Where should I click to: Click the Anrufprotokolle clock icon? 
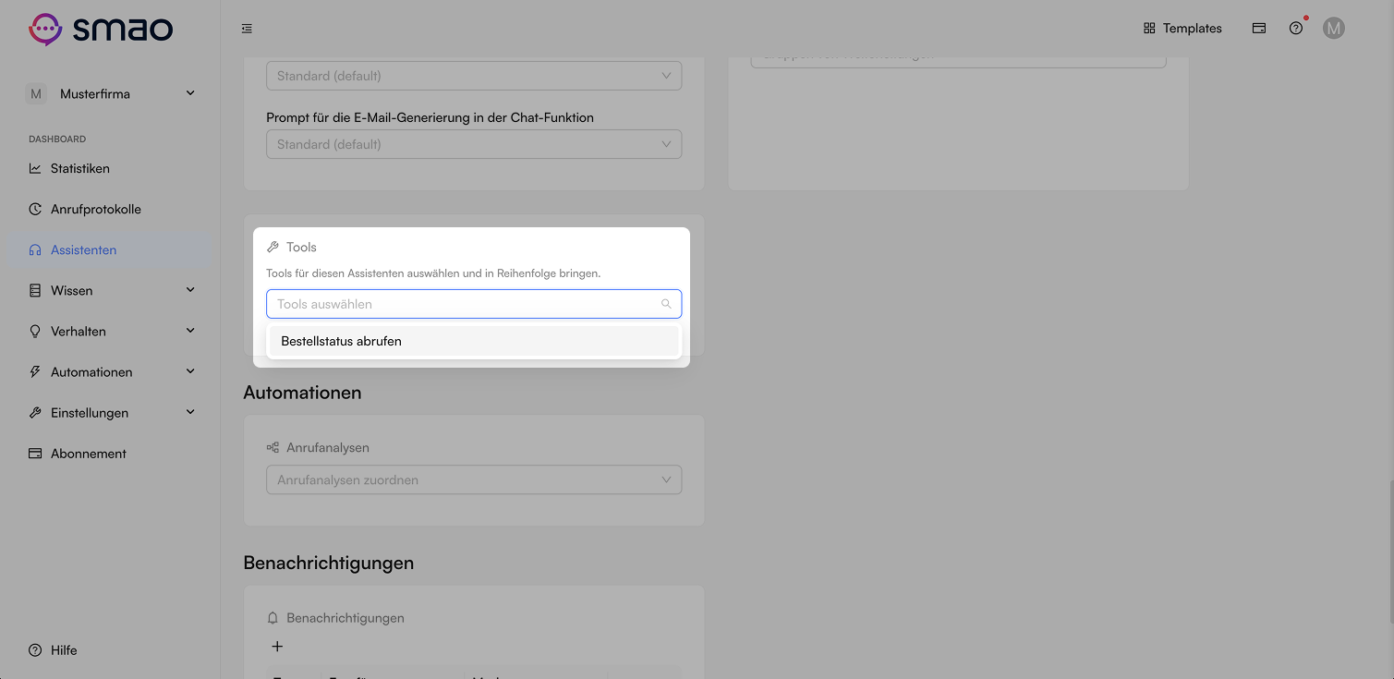(35, 209)
